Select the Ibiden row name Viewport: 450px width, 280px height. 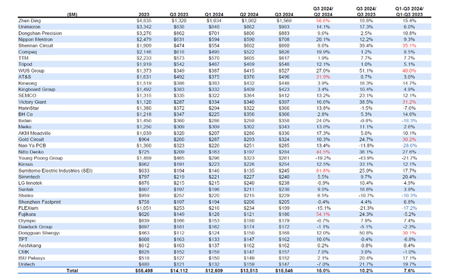25,121
